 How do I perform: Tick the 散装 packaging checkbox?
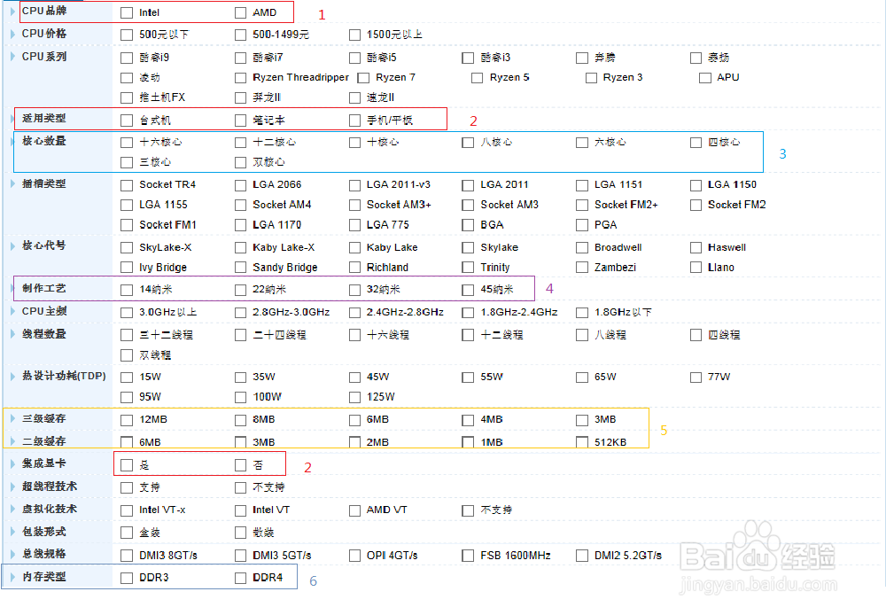point(241,533)
